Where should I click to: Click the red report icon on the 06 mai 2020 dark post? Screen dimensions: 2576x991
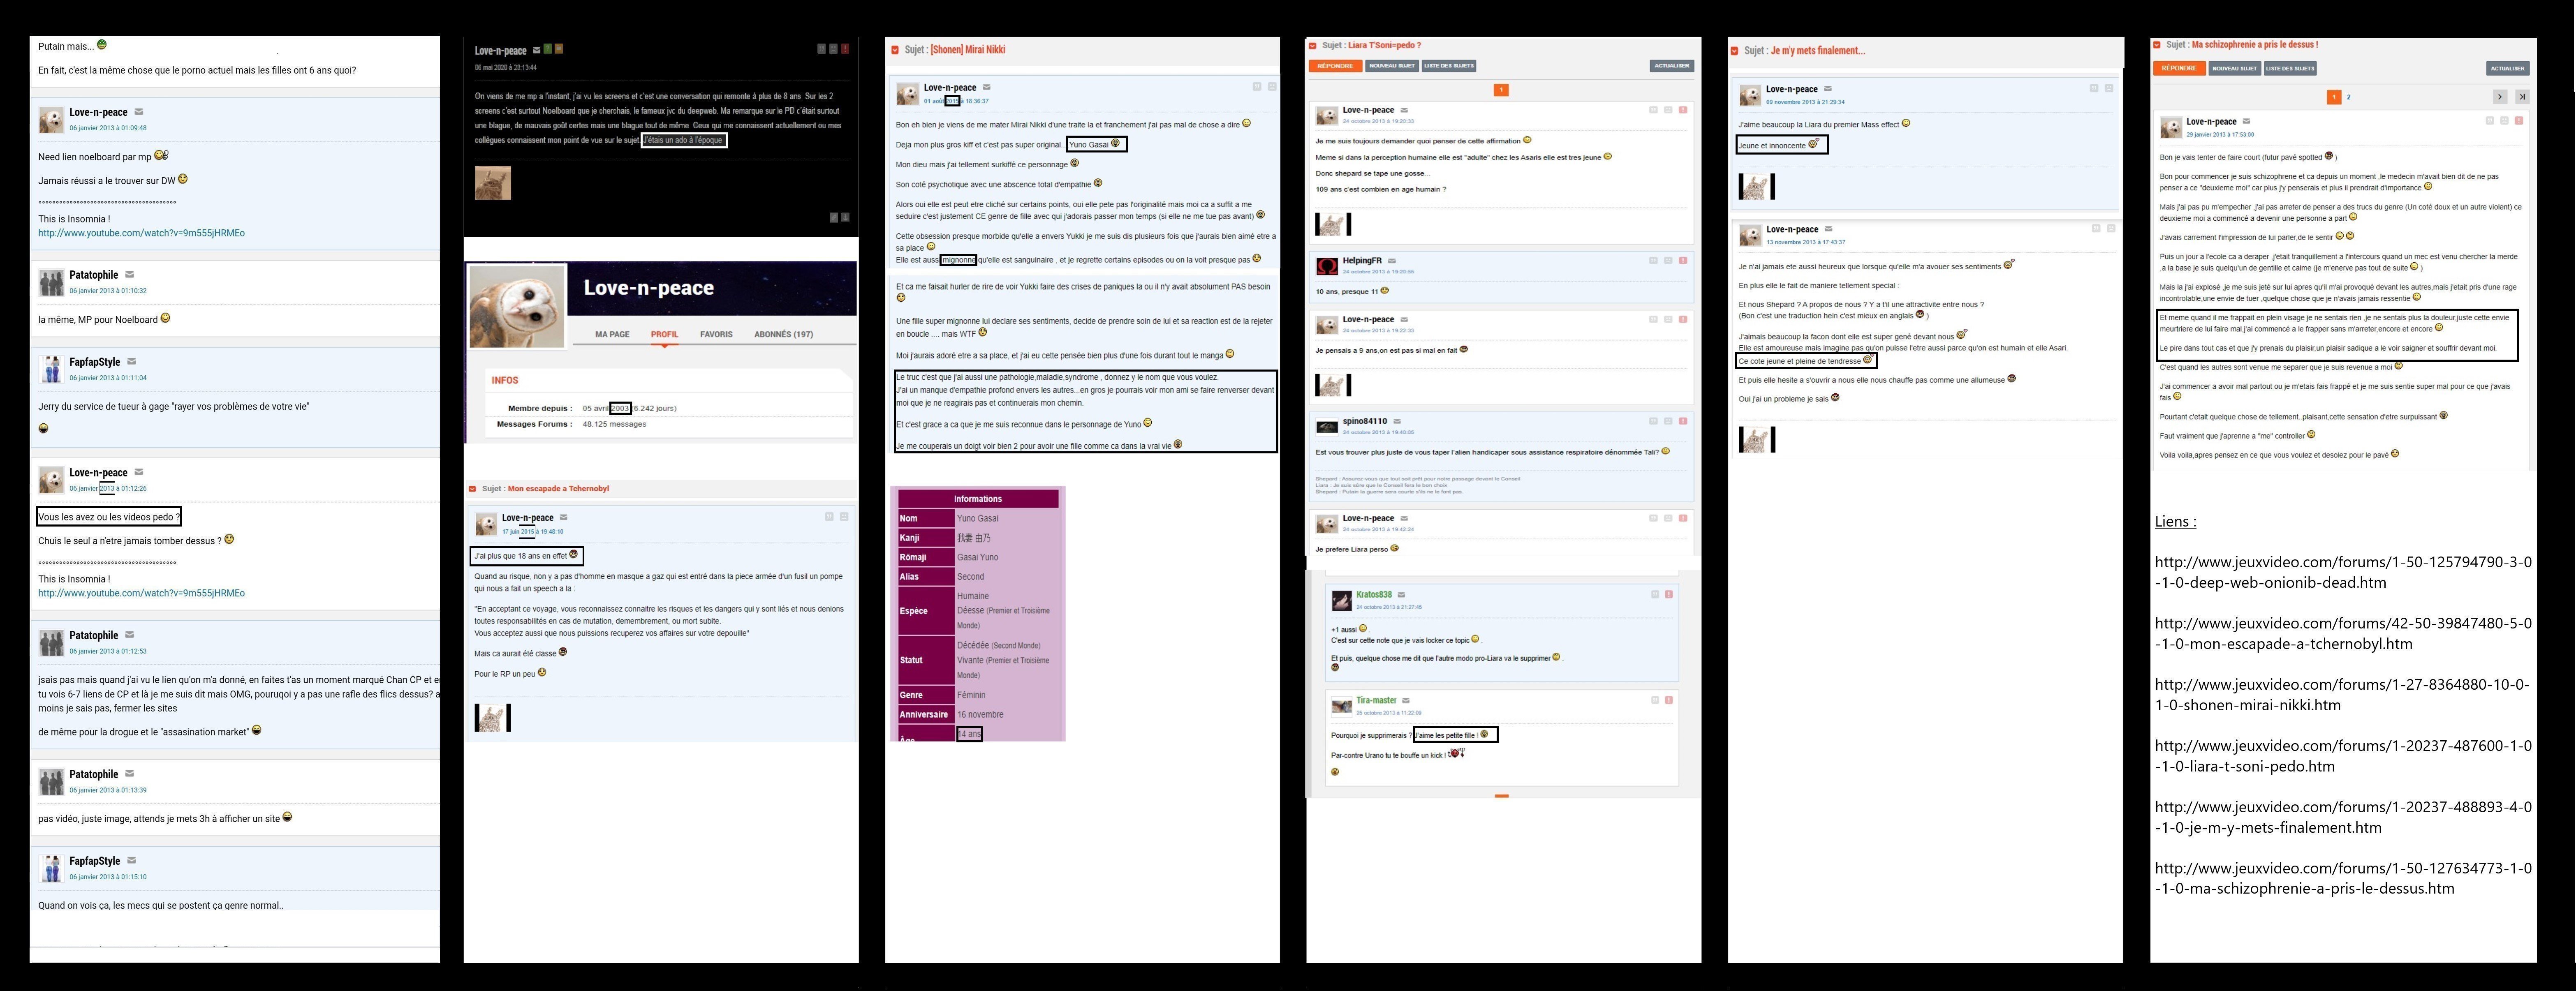point(845,48)
